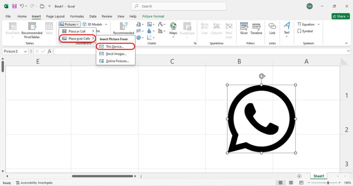Viewport: 353px width, 186px height.
Task: Open the Name Box dropdown arrow
Action: tap(25, 51)
